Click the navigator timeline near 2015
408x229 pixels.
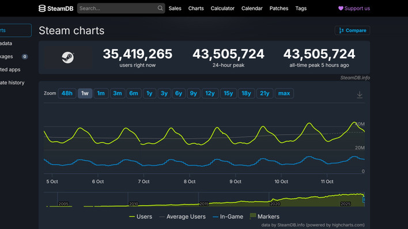point(204,204)
